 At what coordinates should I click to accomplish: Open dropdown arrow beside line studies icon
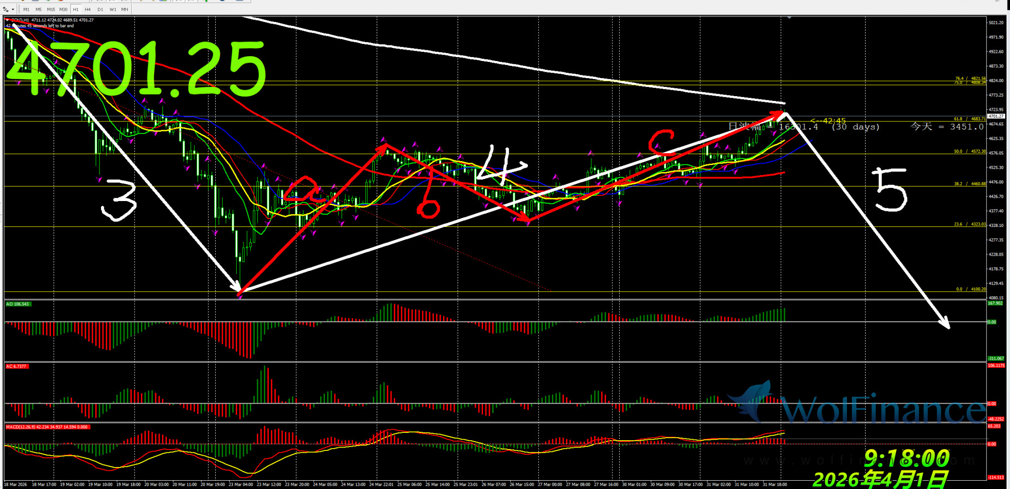pyautogui.click(x=13, y=9)
